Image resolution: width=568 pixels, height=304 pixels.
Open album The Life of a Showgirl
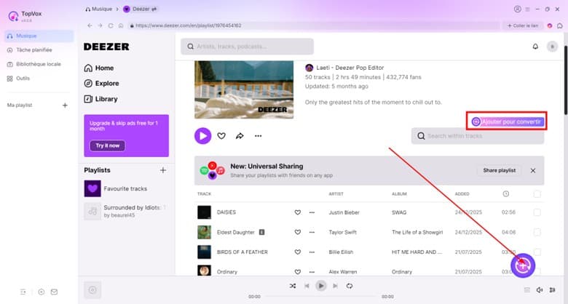(417, 232)
